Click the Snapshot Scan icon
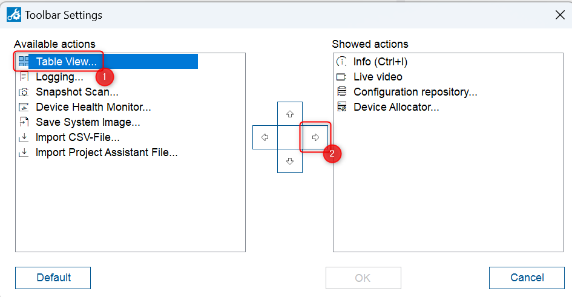Image resolution: width=572 pixels, height=297 pixels. 24,92
